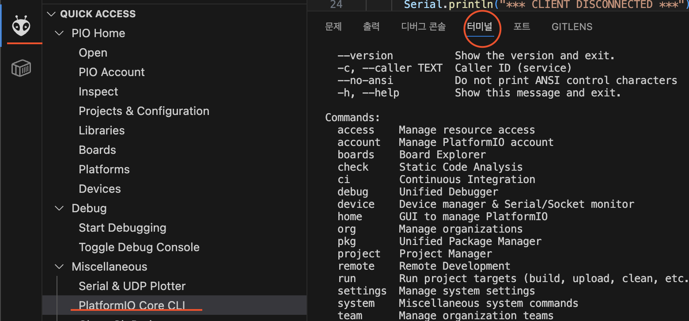Switch to the 디버그 콘솔 tab
Image resolution: width=689 pixels, height=321 pixels.
tap(424, 27)
